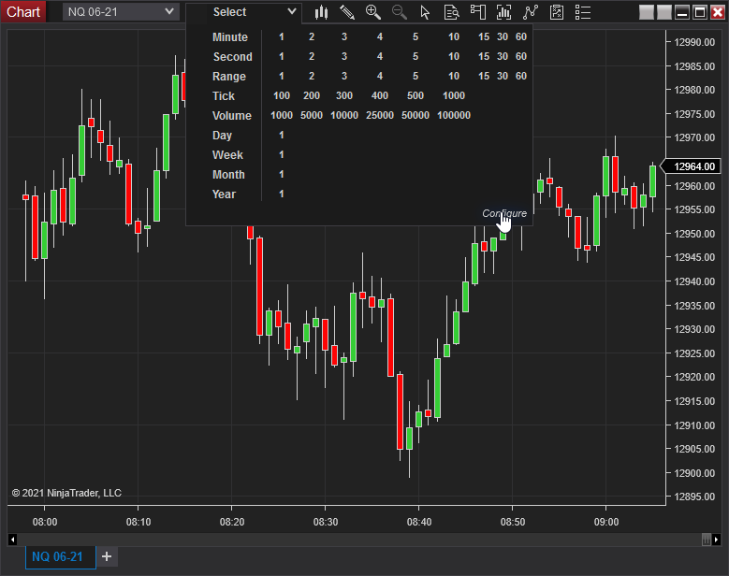
Task: Click the second gray link button
Action: [x=664, y=12]
